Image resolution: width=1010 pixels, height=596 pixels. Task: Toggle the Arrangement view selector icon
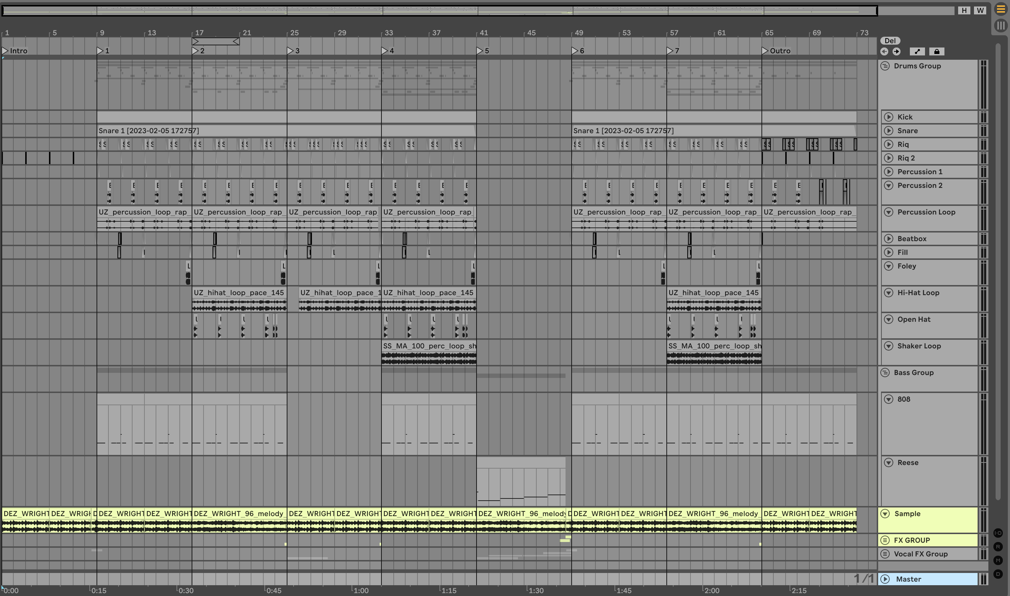tap(1000, 9)
